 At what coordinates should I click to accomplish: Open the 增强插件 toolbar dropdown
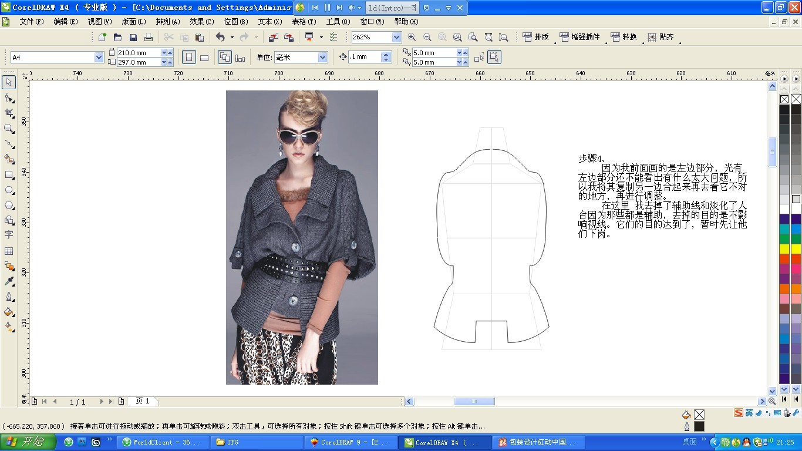pyautogui.click(x=580, y=37)
